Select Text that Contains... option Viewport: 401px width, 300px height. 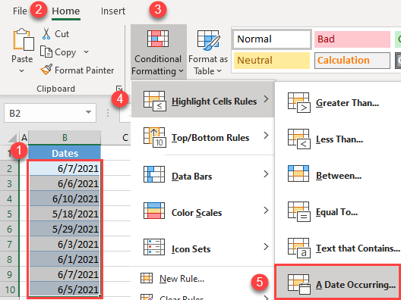tap(358, 248)
